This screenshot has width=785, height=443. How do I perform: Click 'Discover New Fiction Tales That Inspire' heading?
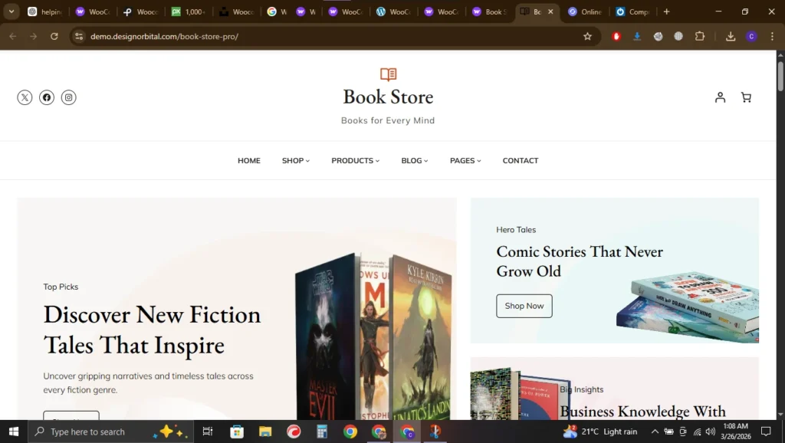coord(152,330)
